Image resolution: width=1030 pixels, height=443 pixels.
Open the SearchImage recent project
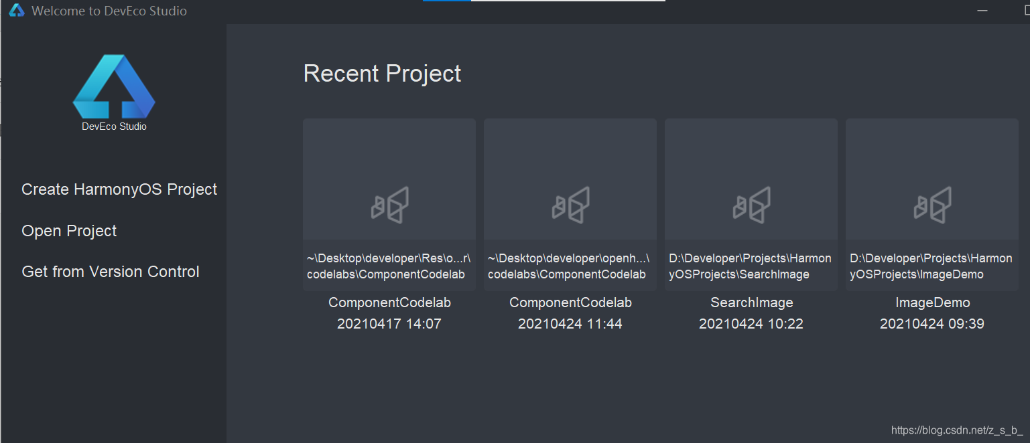pos(751,302)
